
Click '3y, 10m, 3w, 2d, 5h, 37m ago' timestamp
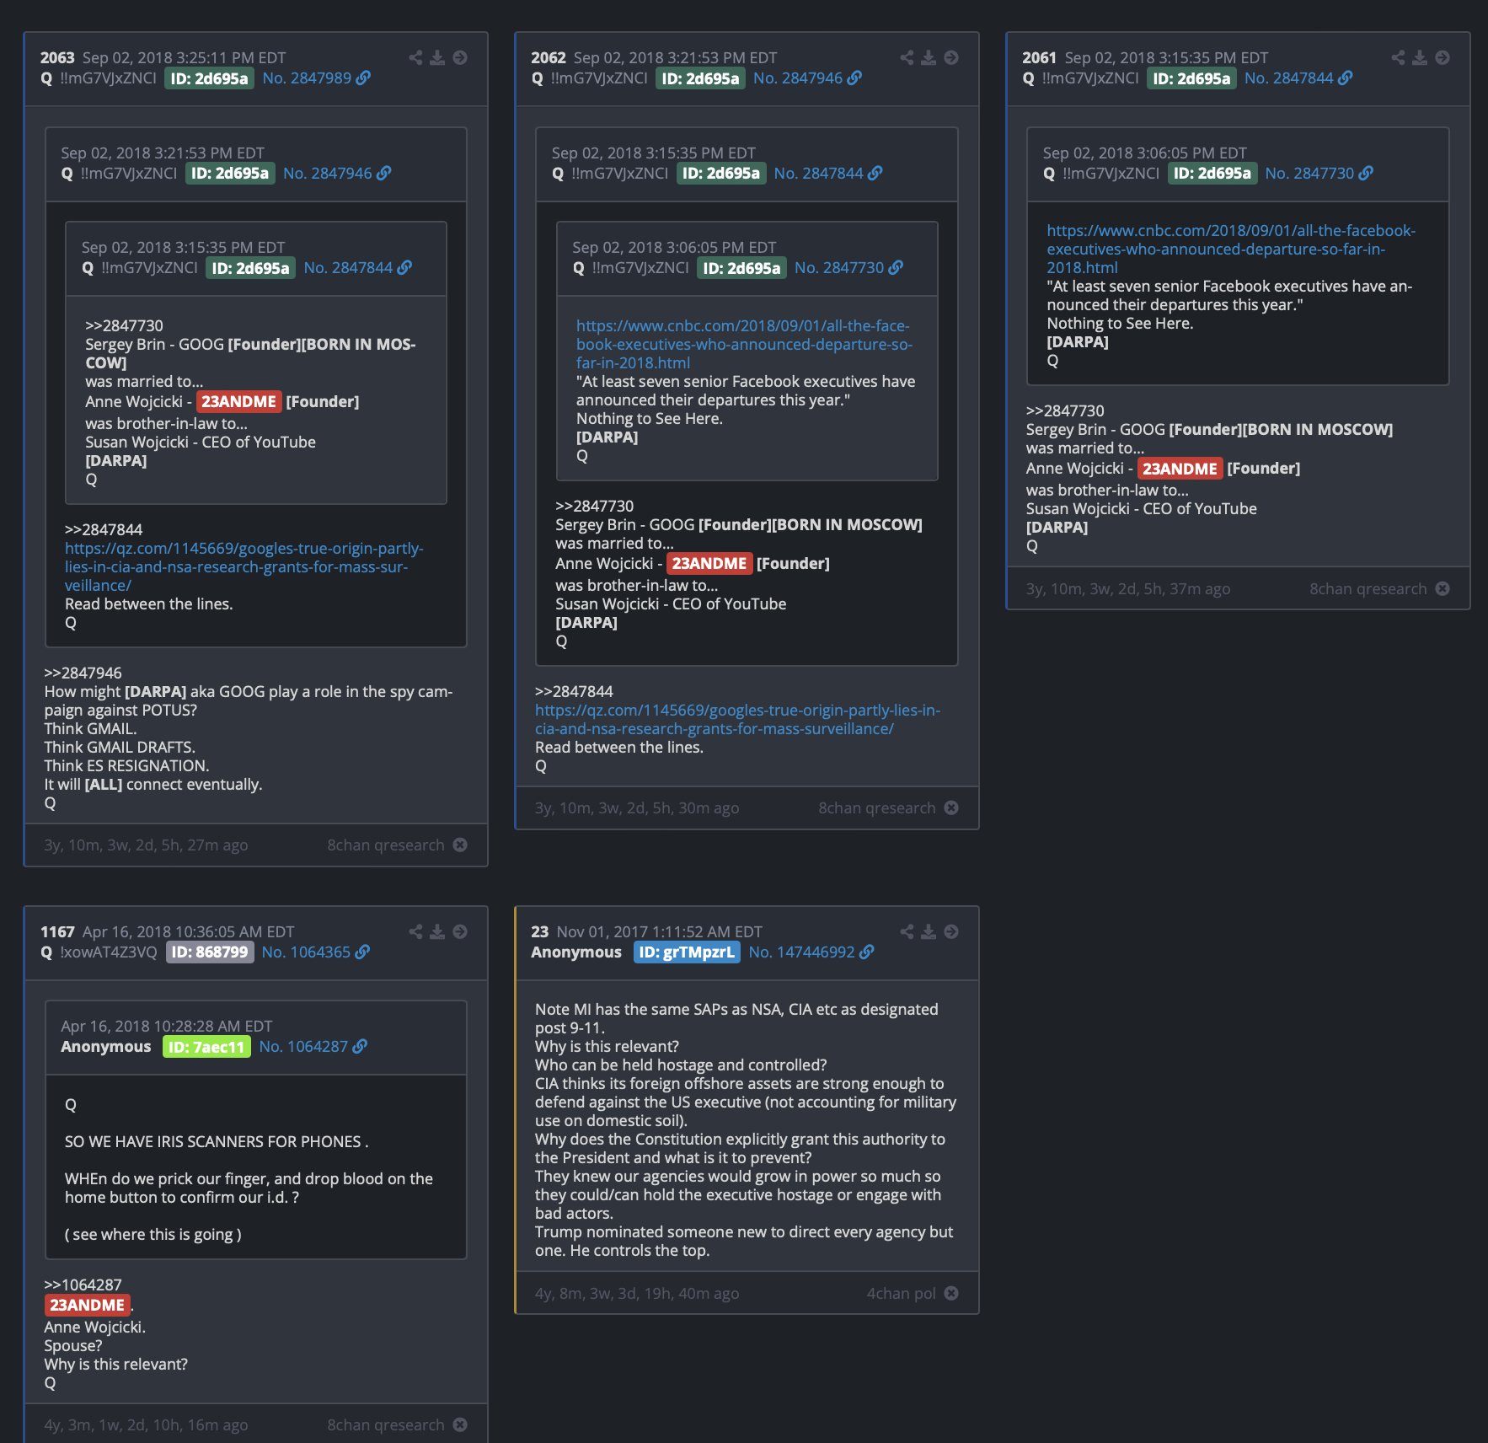tap(1128, 588)
